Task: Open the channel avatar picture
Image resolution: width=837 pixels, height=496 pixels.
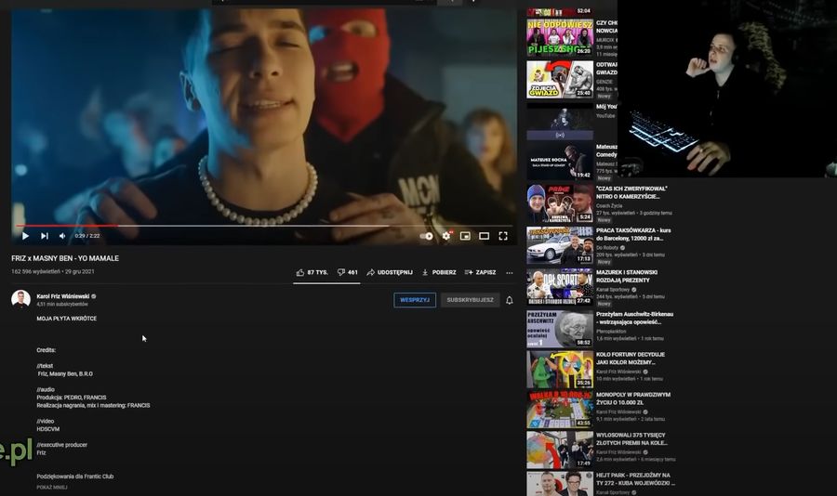Action: pos(20,299)
